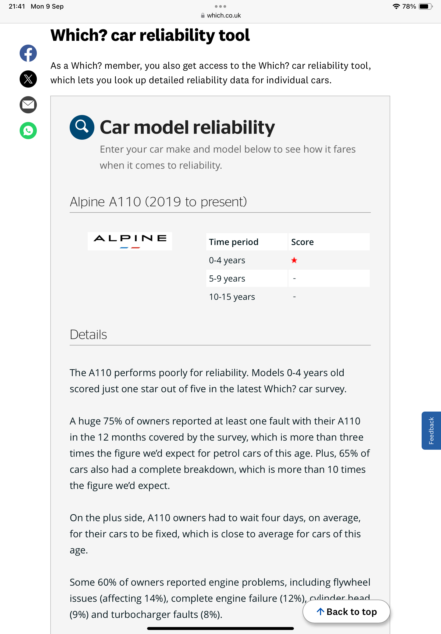Viewport: 441px width, 634px height.
Task: Share the article by email icon
Action: [28, 105]
